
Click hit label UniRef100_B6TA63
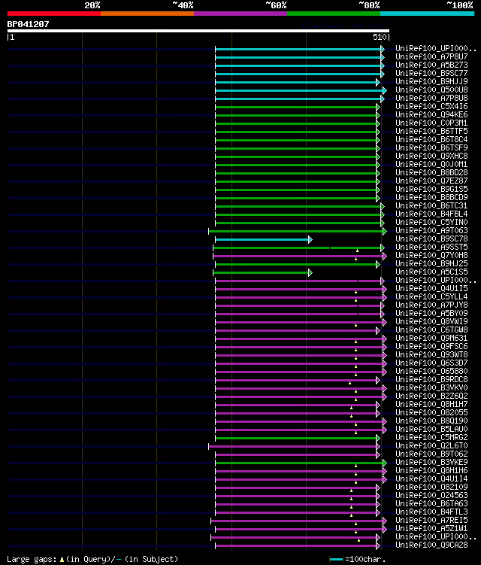coord(431,504)
